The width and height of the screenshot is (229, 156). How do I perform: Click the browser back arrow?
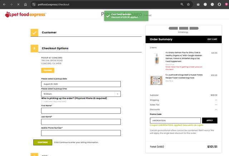[x=4, y=4]
